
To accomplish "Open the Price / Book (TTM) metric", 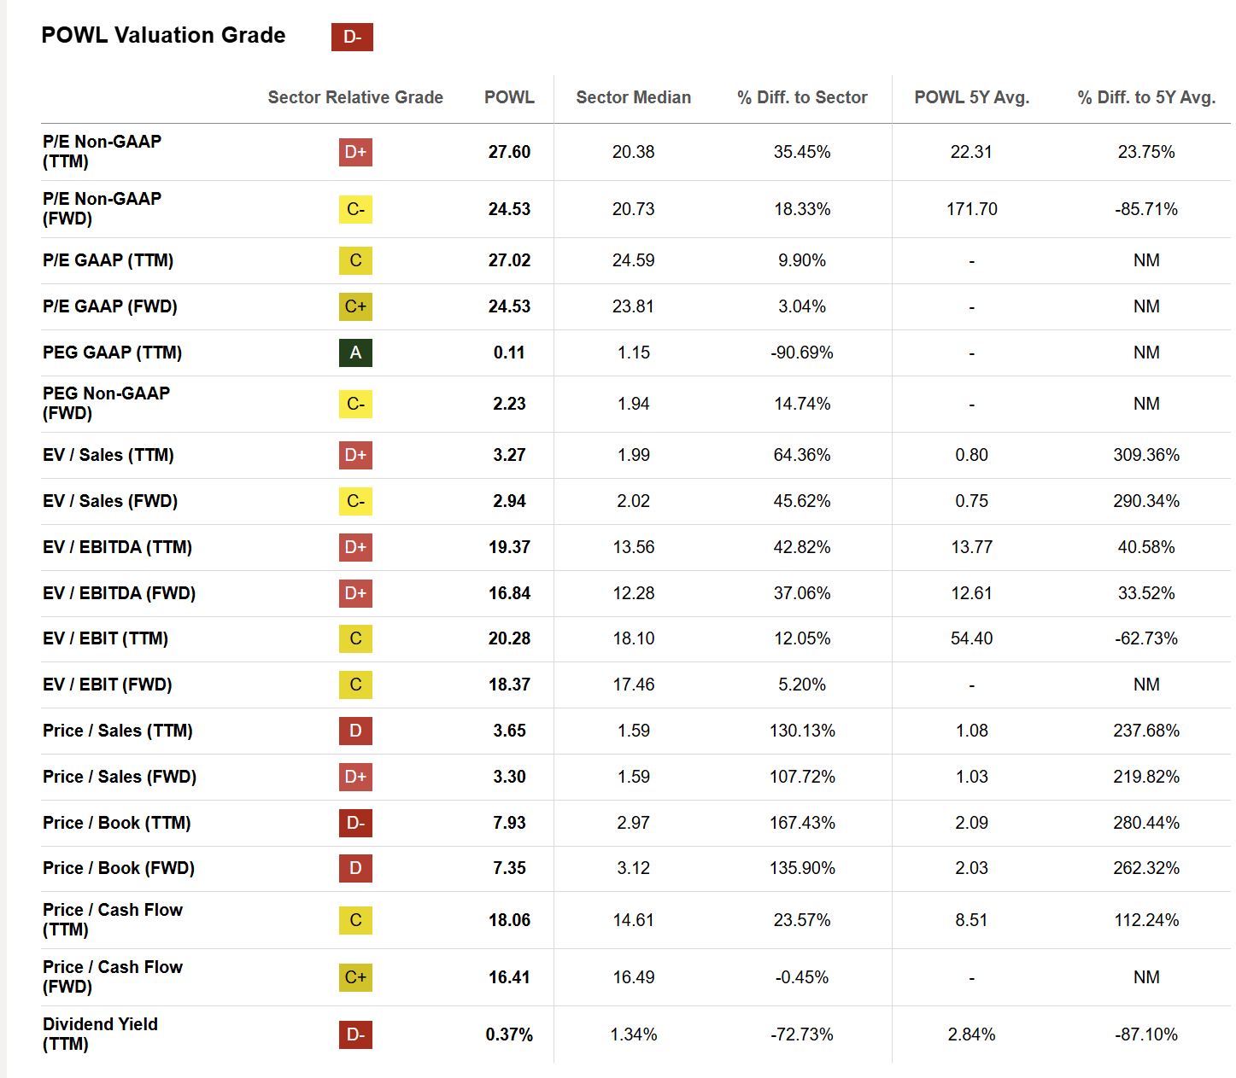I will 117,823.
